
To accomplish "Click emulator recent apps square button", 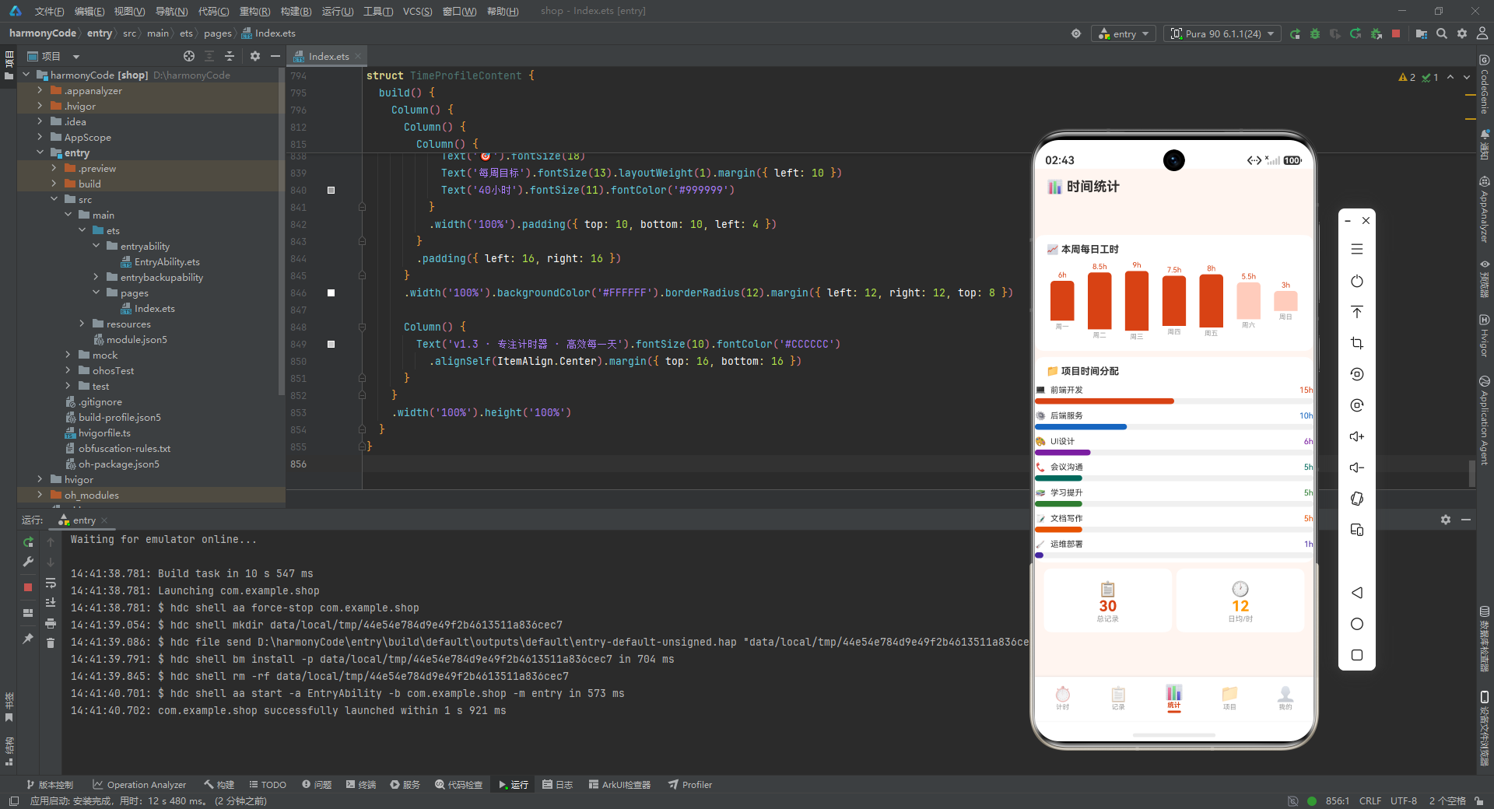I will pos(1357,655).
